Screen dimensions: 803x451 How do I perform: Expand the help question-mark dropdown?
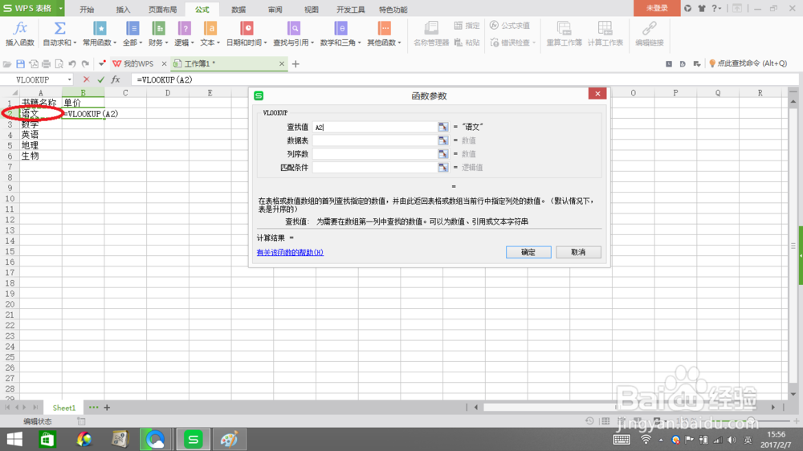click(x=720, y=9)
